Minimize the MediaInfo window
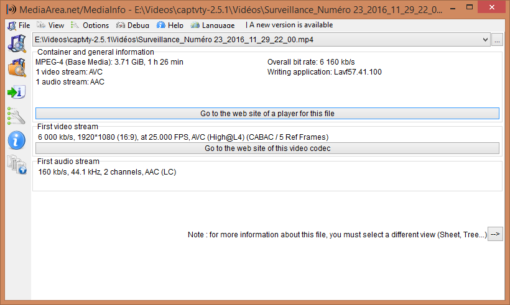Image resolution: width=510 pixels, height=305 pixels. click(x=452, y=8)
